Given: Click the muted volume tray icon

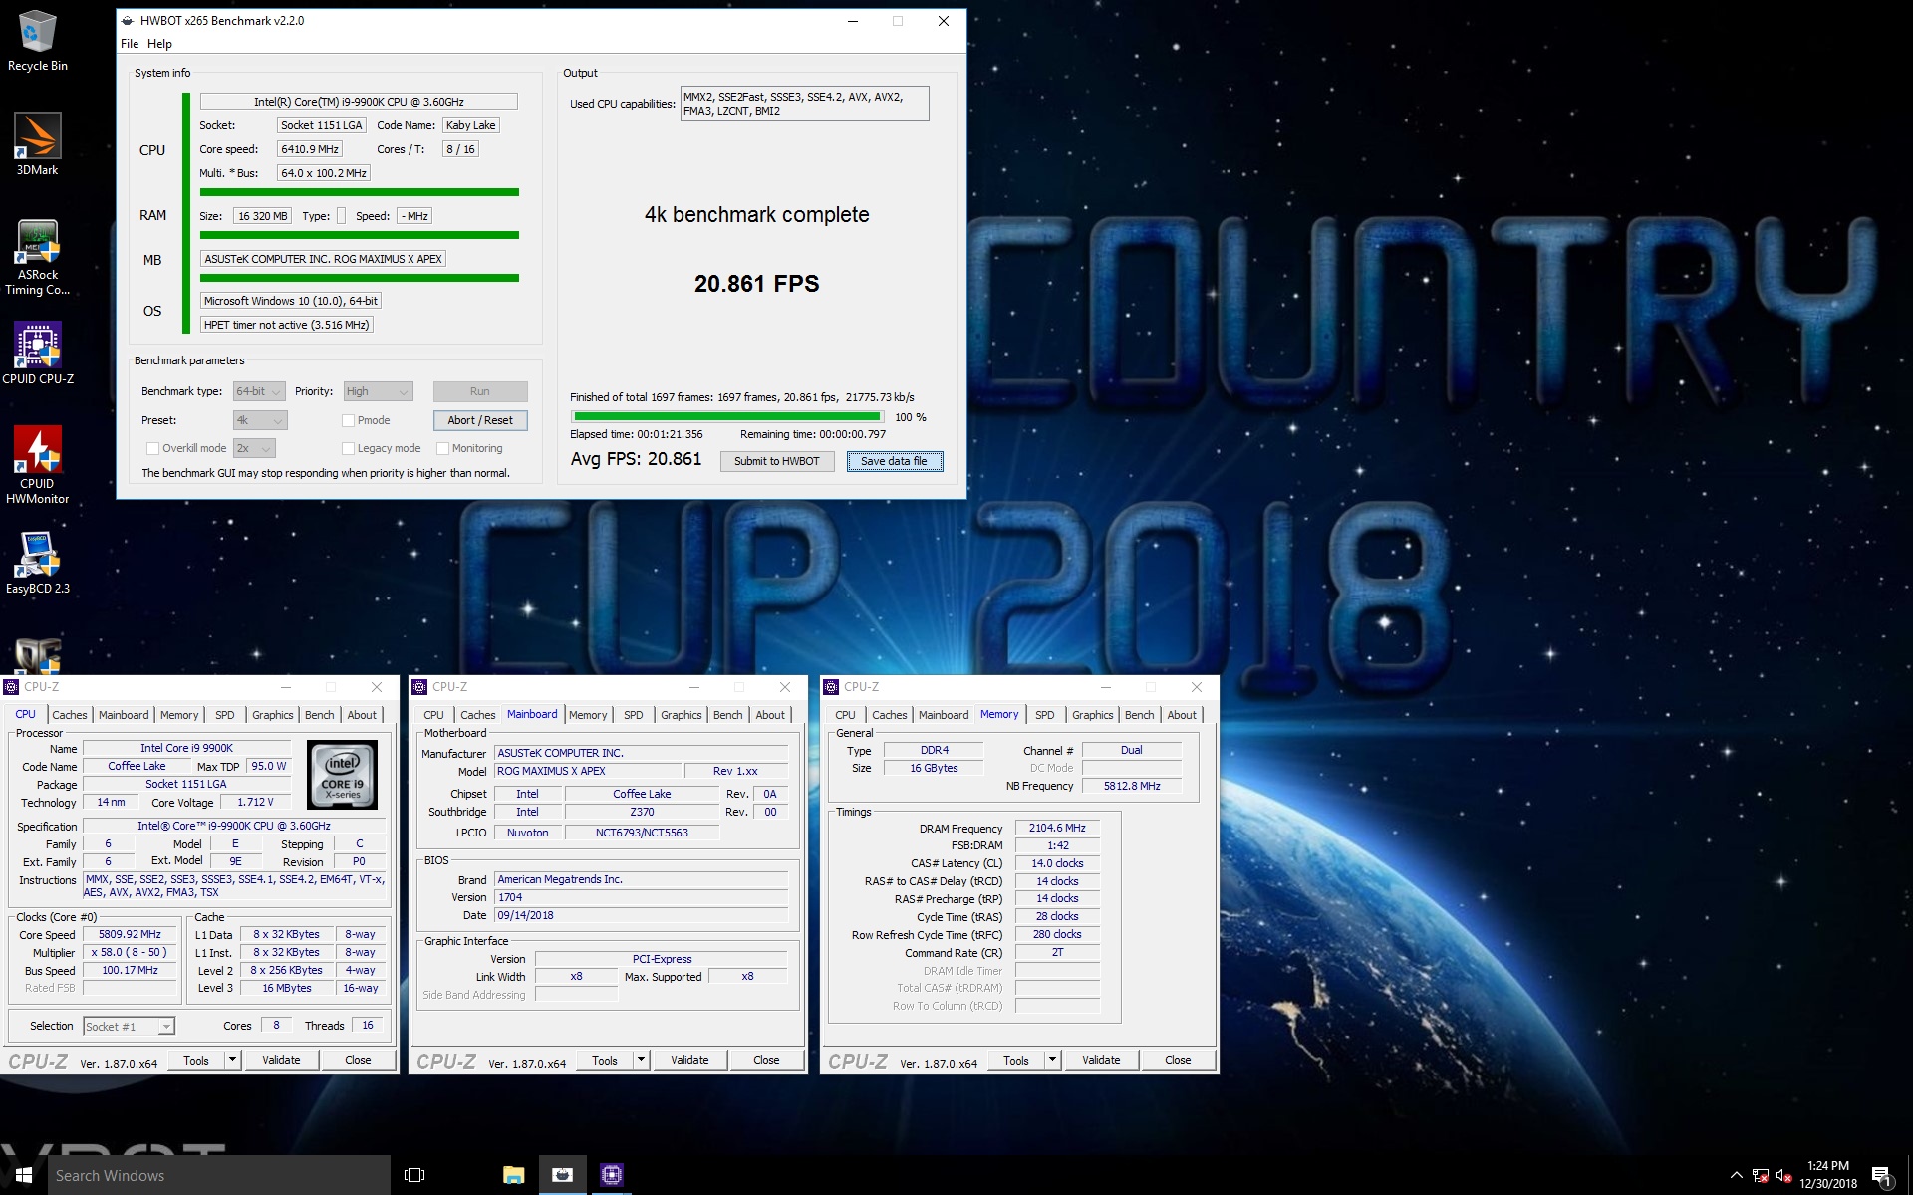Looking at the screenshot, I should pyautogui.click(x=1784, y=1175).
